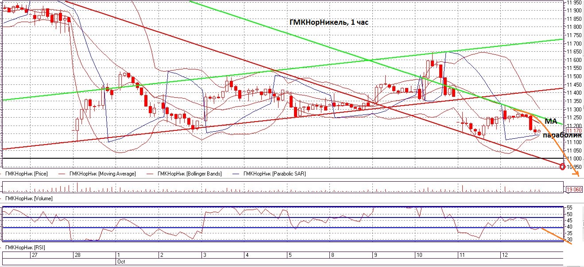Click the 11 600 price axis label

[x=575, y=60]
